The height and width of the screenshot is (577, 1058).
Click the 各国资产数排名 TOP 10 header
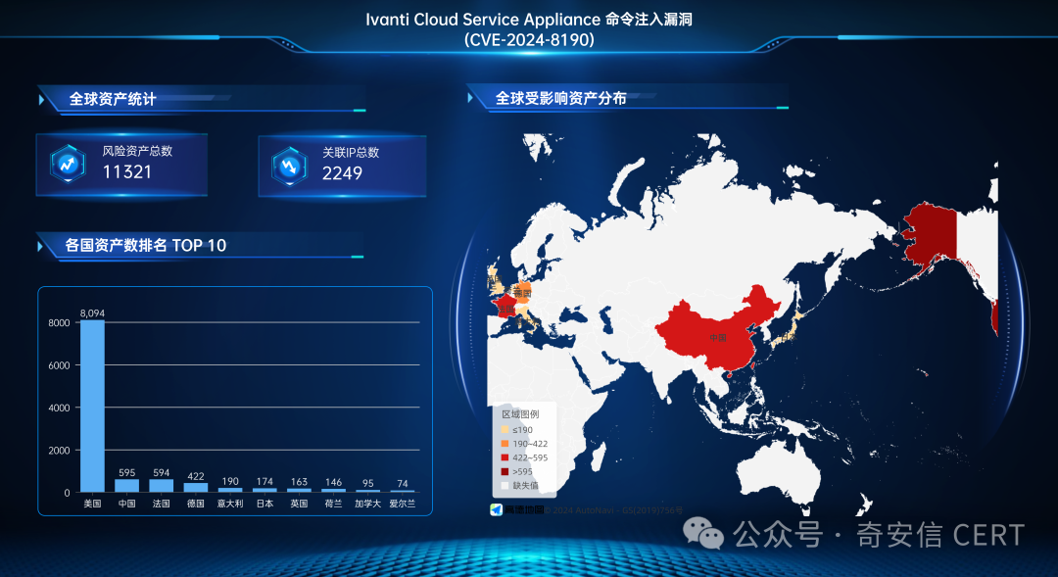pos(145,245)
